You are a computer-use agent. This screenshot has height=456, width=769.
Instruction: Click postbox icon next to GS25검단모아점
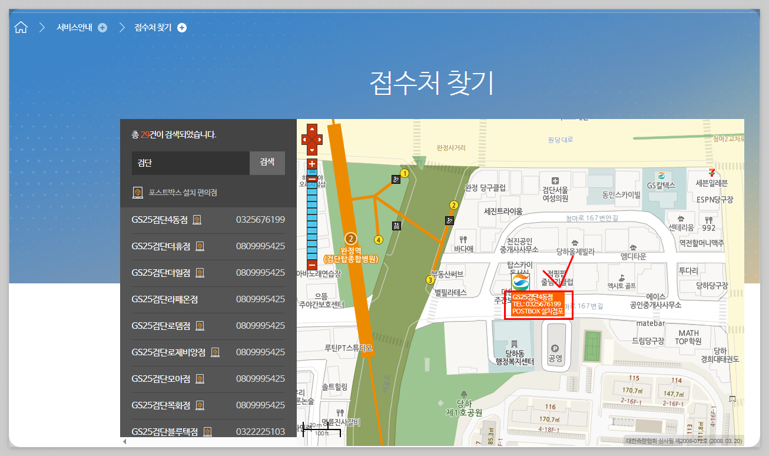click(x=200, y=379)
